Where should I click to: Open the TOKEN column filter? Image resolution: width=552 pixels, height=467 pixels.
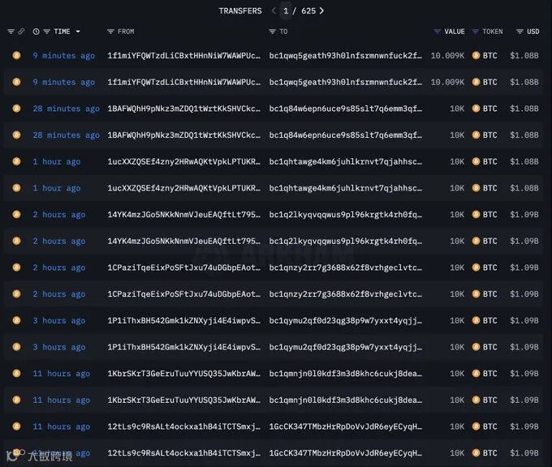475,32
